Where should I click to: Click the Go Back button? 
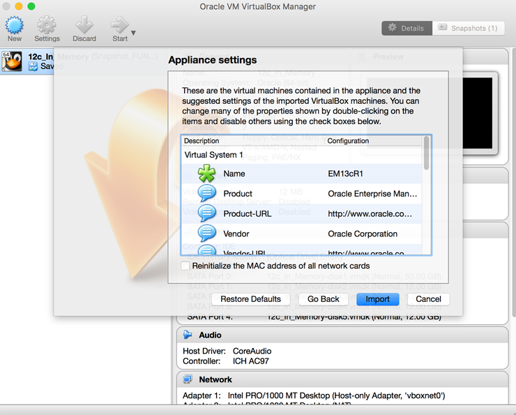coord(323,299)
